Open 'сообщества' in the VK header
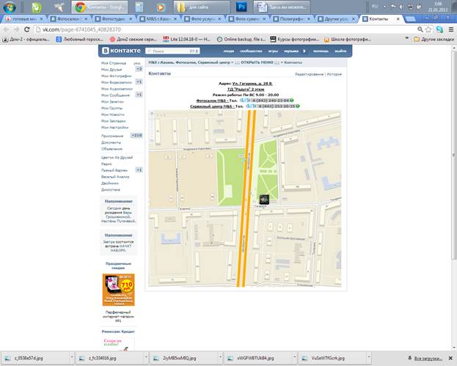The height and width of the screenshot is (366, 457). coord(251,51)
